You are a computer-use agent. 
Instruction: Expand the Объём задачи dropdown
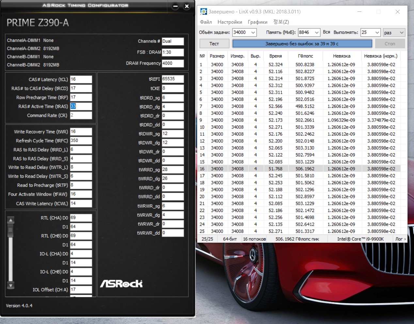(253, 32)
